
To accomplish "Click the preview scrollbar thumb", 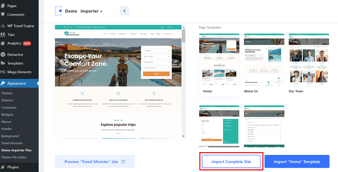I will click(x=184, y=36).
